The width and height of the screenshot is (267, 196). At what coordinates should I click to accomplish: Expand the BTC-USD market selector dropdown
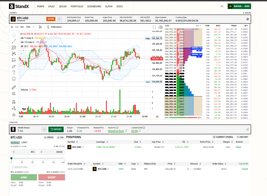(59, 19)
